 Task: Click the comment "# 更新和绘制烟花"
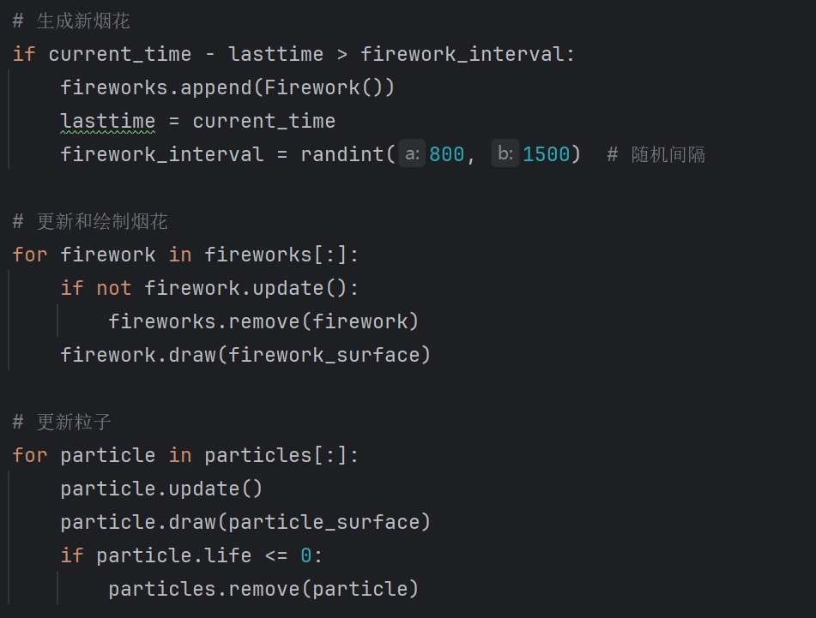pos(89,222)
